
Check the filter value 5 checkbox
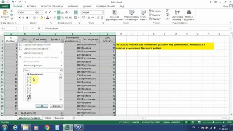tap(28, 88)
